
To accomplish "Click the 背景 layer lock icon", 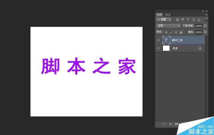I will click(200, 48).
